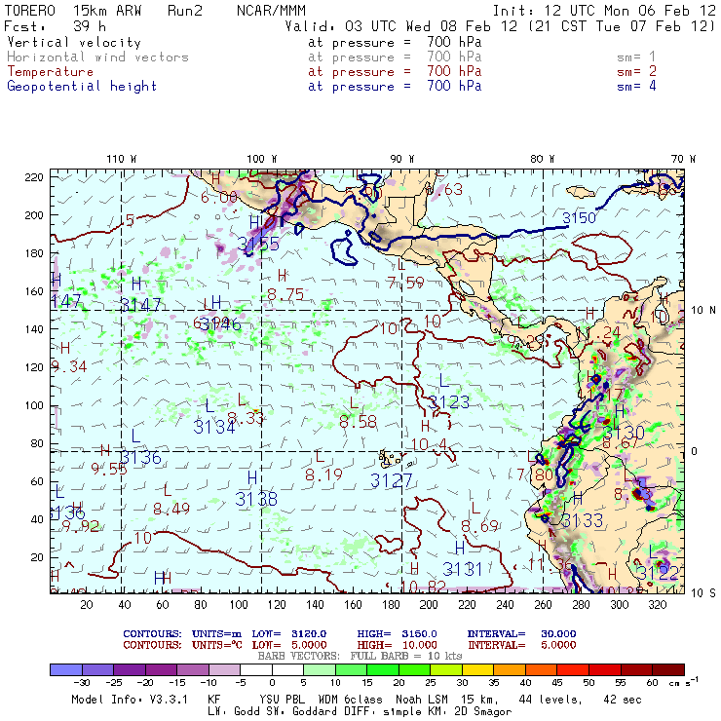
Task: Select the blue '3122' low height value
Action: click(x=658, y=573)
